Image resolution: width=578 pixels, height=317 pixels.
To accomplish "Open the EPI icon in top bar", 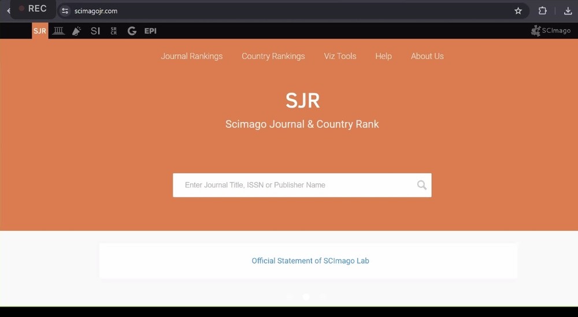I will click(x=150, y=31).
